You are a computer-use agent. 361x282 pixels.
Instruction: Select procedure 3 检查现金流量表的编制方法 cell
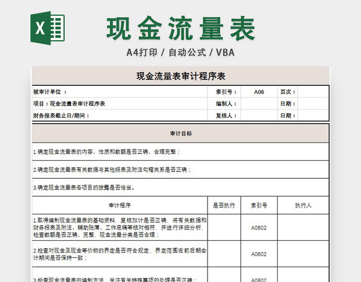click(x=120, y=275)
